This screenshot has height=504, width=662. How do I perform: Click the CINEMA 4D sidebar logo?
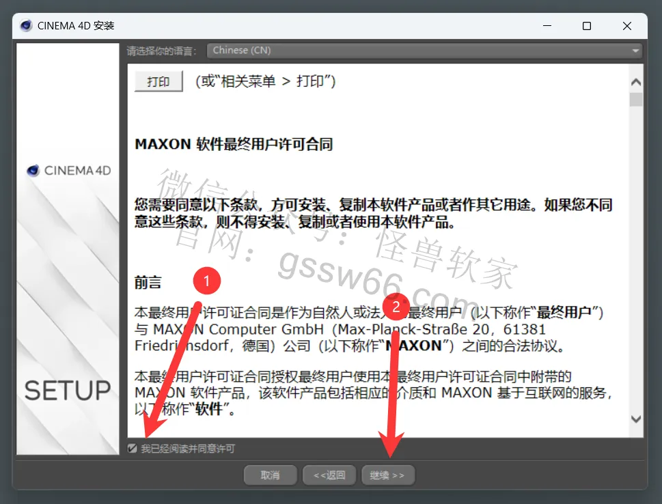pos(68,171)
